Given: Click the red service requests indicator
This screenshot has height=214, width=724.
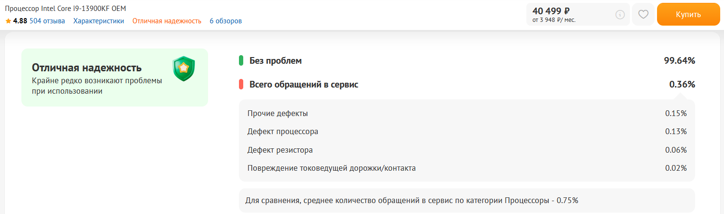Looking at the screenshot, I should click(241, 85).
